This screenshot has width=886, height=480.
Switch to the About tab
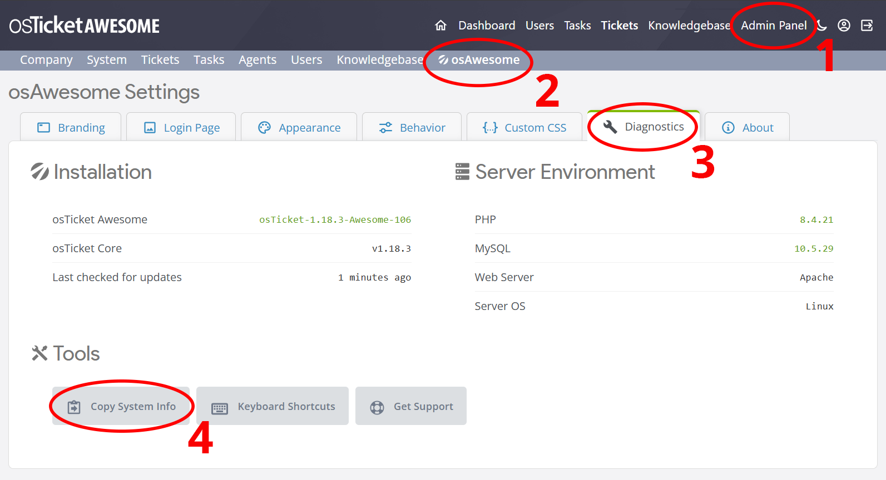747,127
